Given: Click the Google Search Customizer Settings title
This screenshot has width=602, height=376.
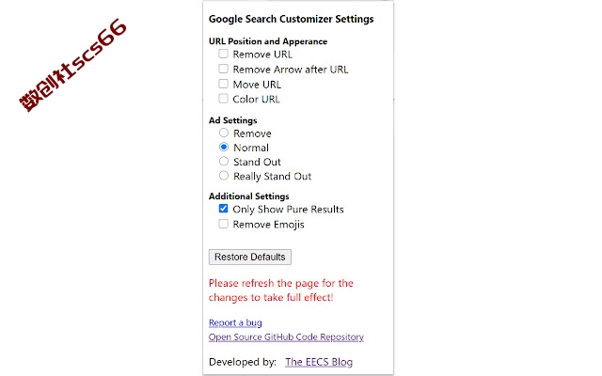Looking at the screenshot, I should coord(291,19).
